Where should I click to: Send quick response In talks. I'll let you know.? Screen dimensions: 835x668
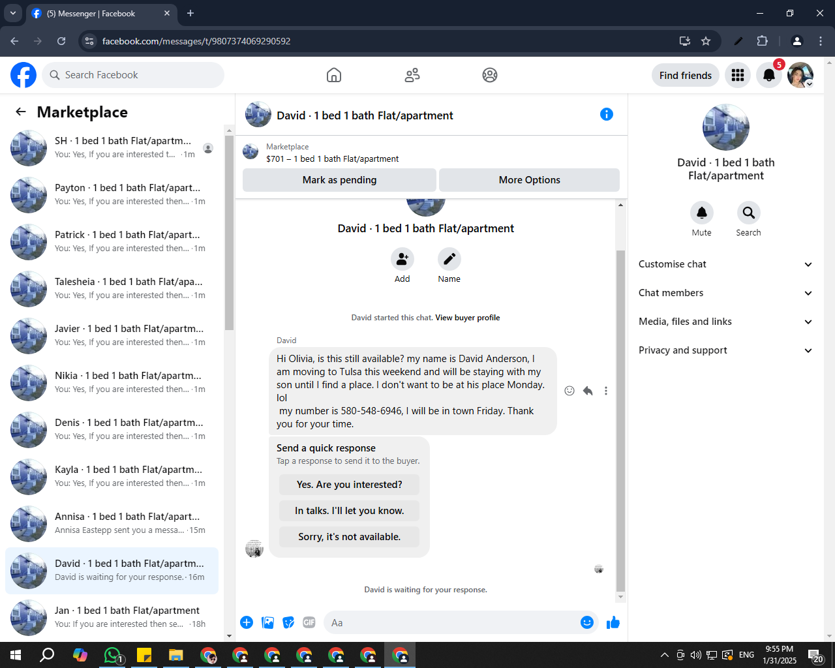click(x=349, y=511)
